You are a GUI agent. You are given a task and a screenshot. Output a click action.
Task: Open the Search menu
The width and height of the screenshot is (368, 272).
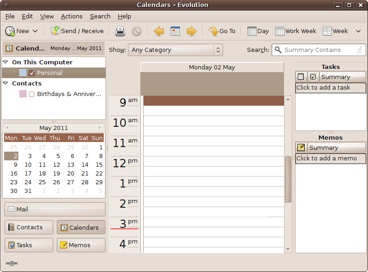(100, 16)
